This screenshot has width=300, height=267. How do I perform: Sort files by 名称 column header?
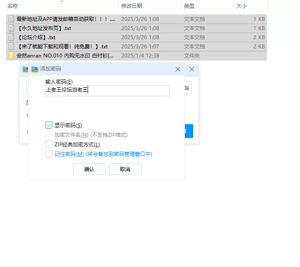point(13,6)
